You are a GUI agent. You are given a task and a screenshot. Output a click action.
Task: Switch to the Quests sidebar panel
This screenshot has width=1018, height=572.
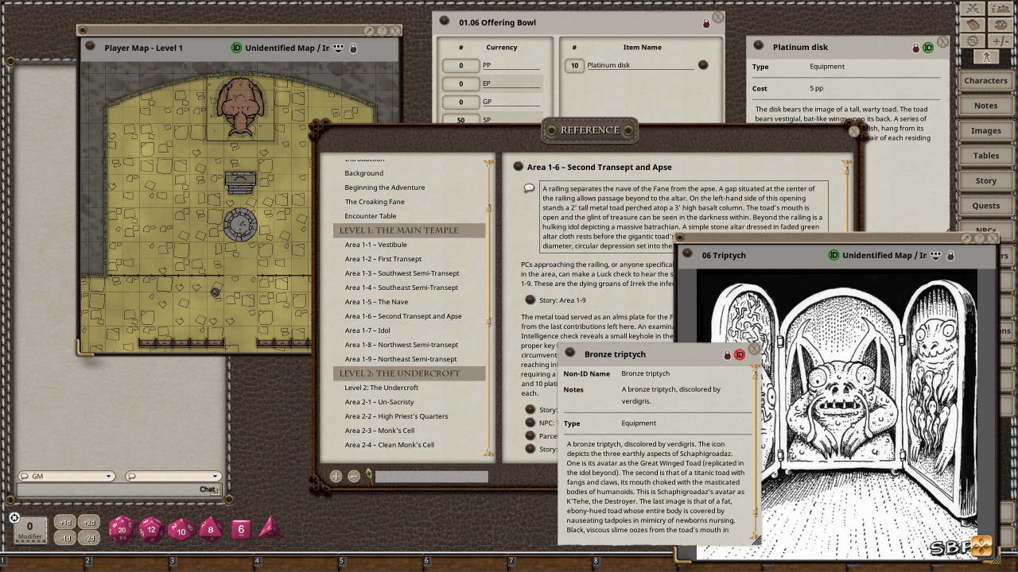tap(985, 205)
